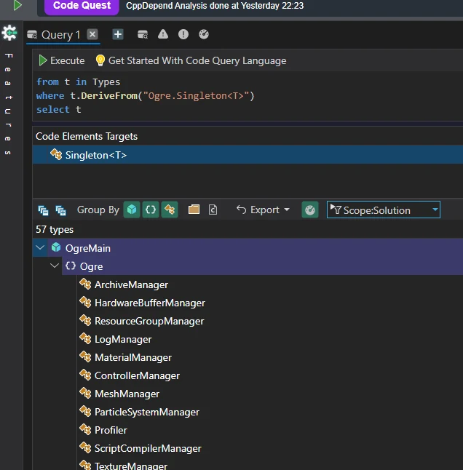Click the cube icon beside OgreMain
463x470 pixels.
(56, 247)
